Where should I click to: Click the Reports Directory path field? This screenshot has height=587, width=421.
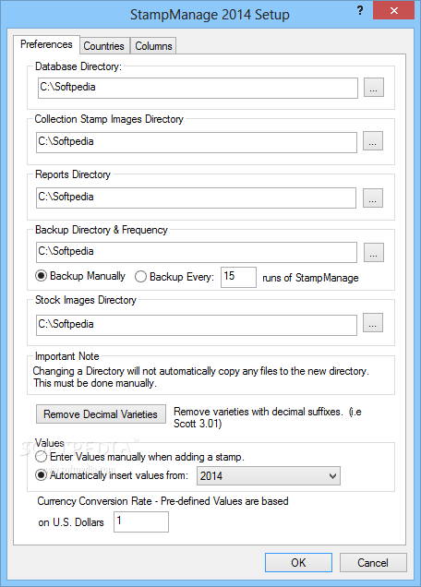[196, 198]
